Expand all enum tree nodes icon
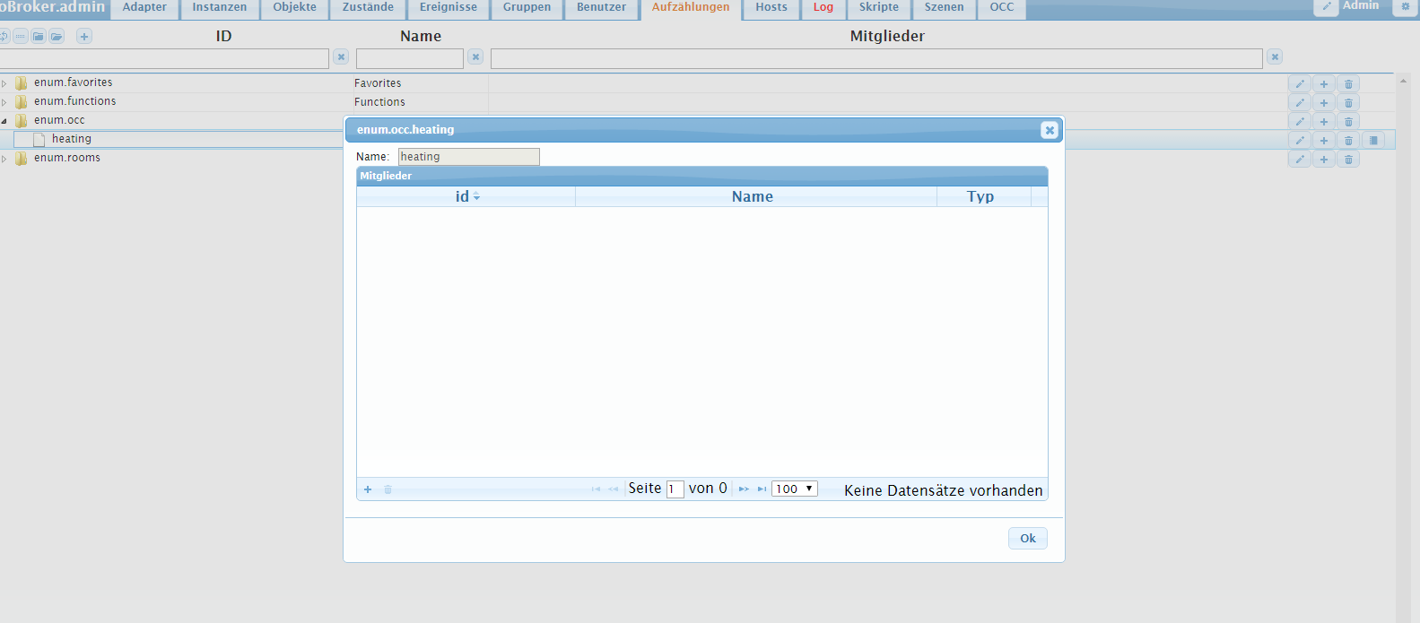Screen dimensions: 1420x623 pyautogui.click(x=57, y=37)
